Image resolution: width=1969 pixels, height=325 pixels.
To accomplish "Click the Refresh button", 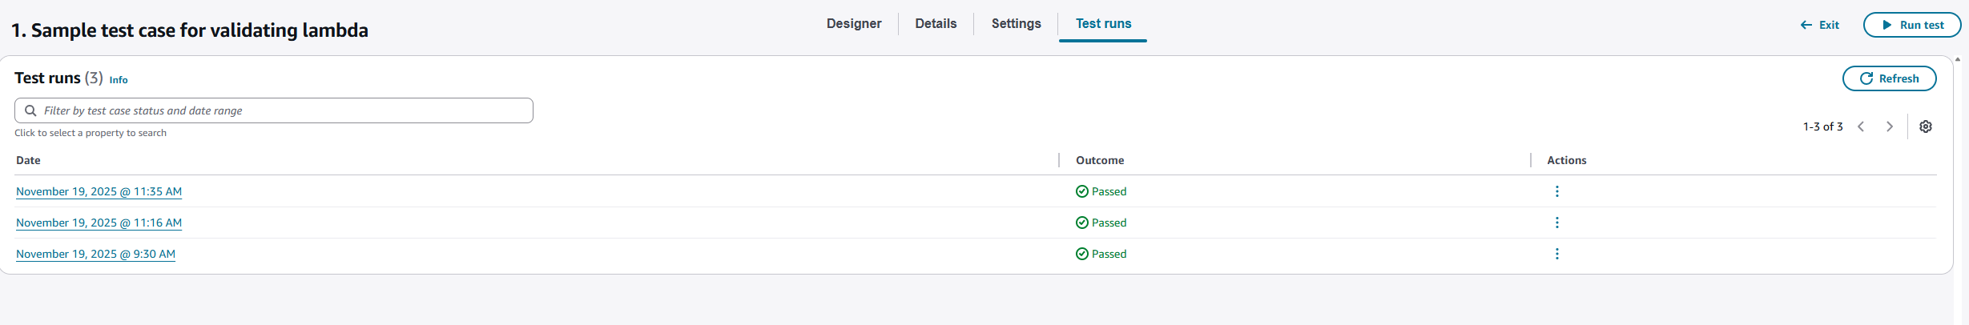I will (x=1889, y=78).
